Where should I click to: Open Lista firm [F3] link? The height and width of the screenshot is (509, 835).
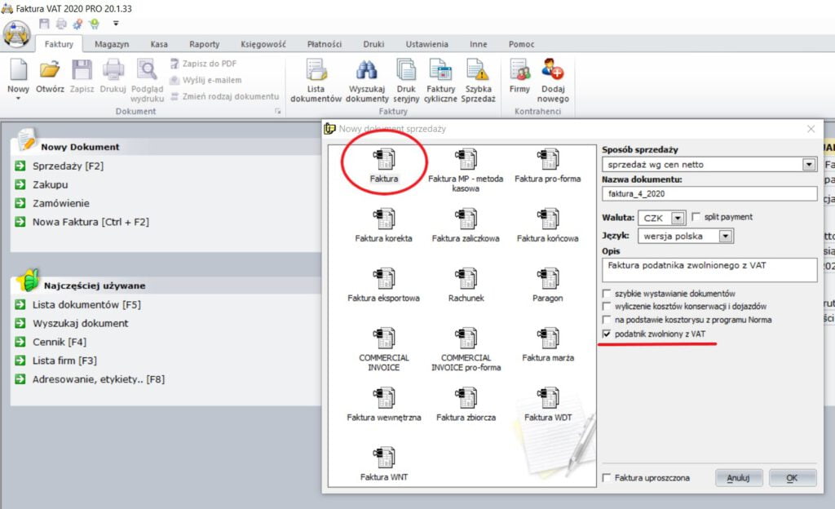click(64, 361)
